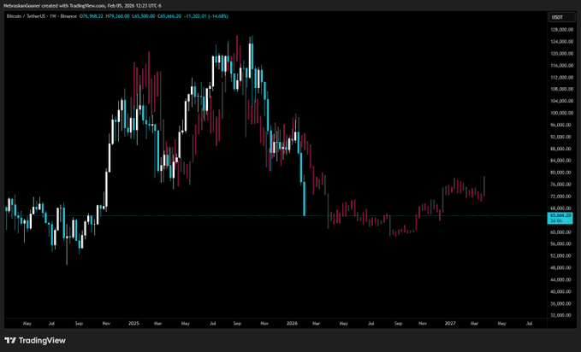Click the leftmost May time axis label
The height and width of the screenshot is (352, 581).
tap(27, 324)
